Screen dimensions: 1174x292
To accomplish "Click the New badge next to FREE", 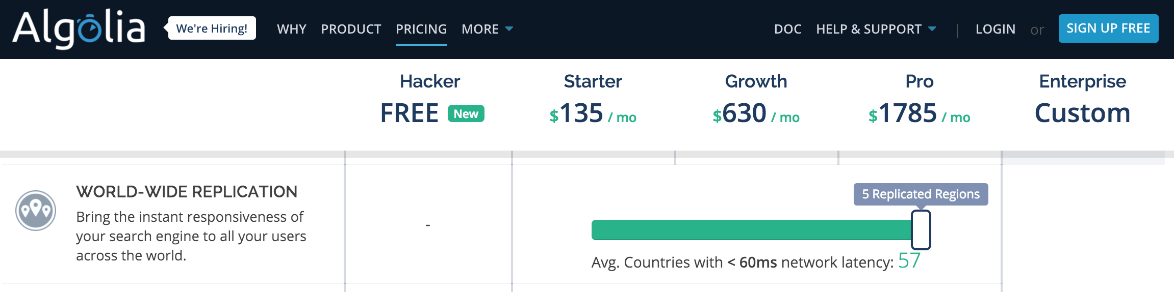I will click(x=466, y=113).
